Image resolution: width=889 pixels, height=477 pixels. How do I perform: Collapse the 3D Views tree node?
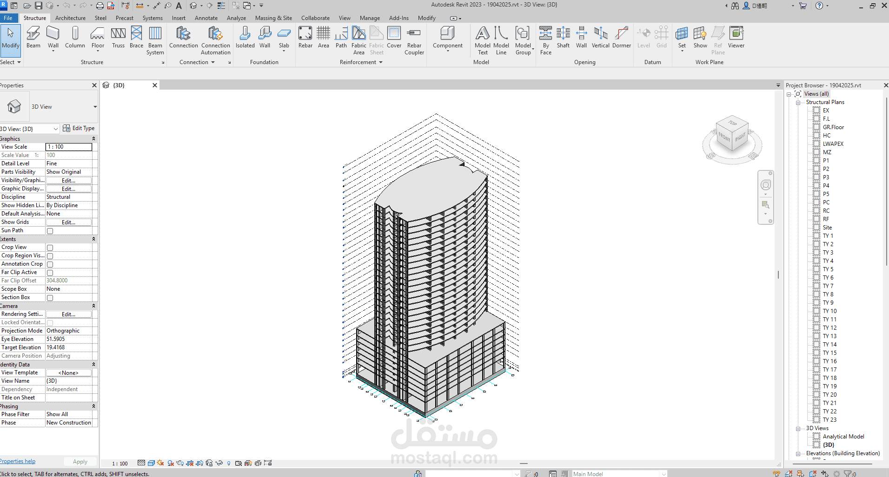coord(798,429)
